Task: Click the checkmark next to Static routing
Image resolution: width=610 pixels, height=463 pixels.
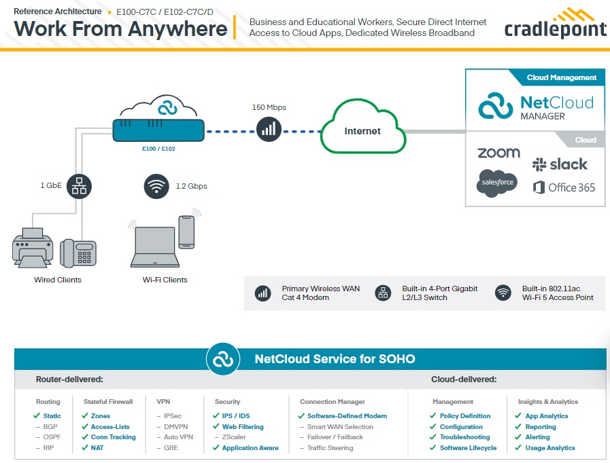Action: click(x=37, y=416)
